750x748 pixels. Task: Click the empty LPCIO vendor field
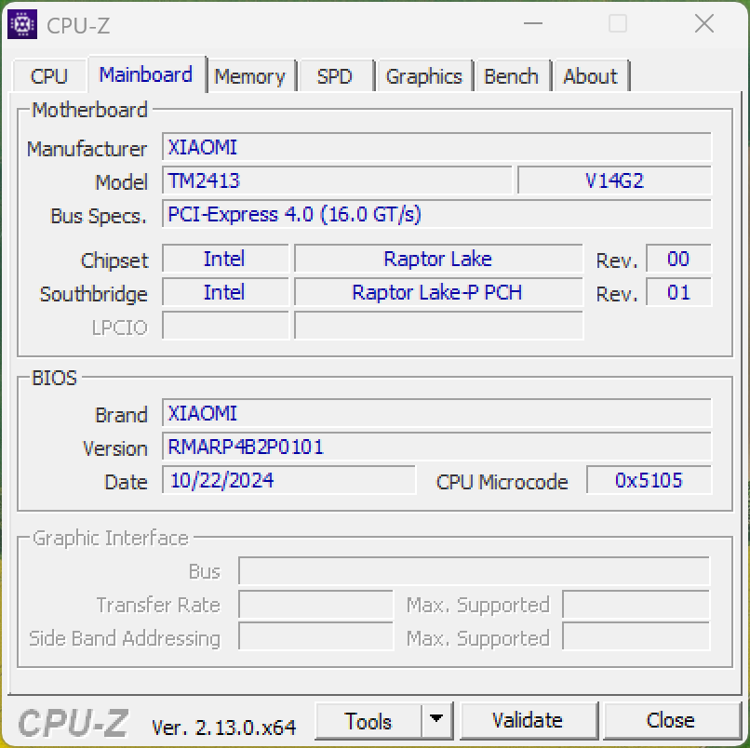click(225, 326)
